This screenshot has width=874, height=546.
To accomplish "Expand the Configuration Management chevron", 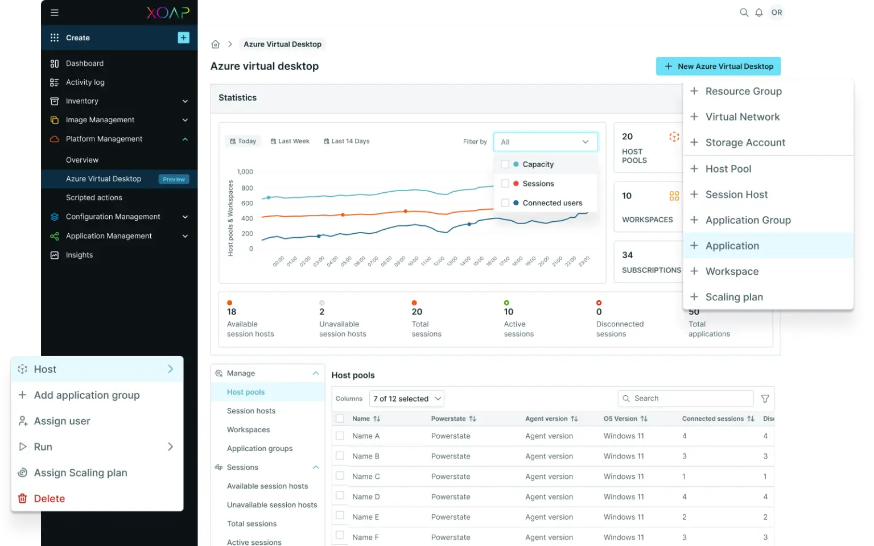I will point(185,217).
